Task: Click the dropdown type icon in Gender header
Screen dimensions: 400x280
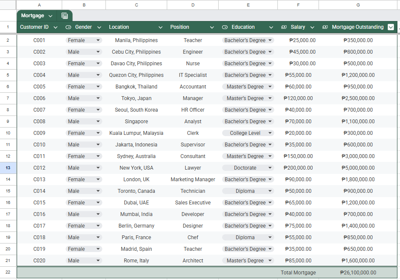Action: (68, 27)
